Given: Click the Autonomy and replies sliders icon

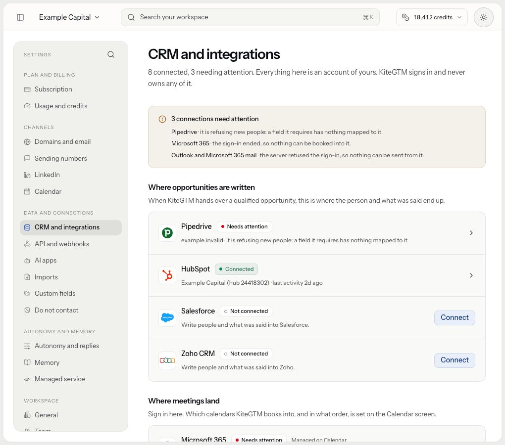Looking at the screenshot, I should point(27,346).
